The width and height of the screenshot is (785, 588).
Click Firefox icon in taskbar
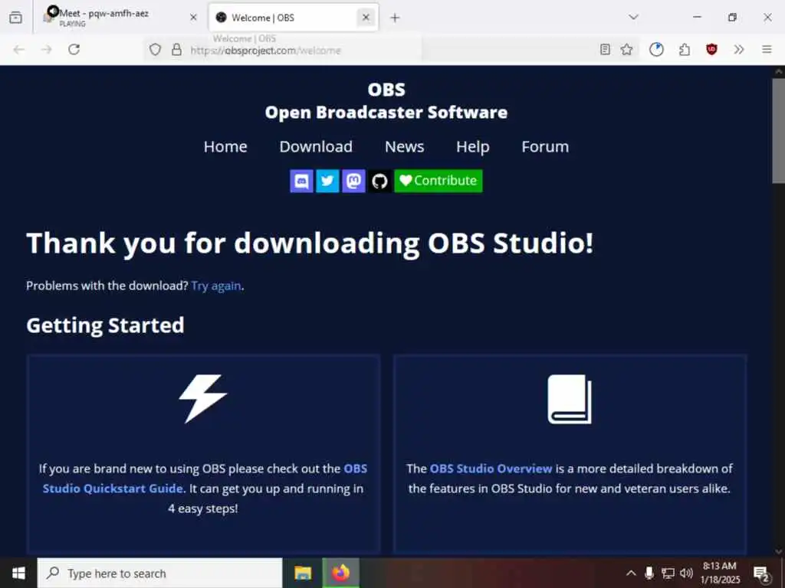click(x=340, y=573)
